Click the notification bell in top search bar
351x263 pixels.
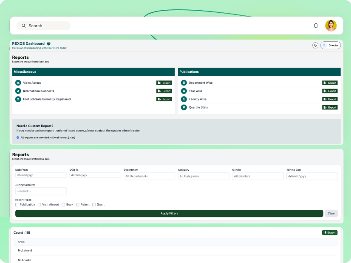coord(316,26)
